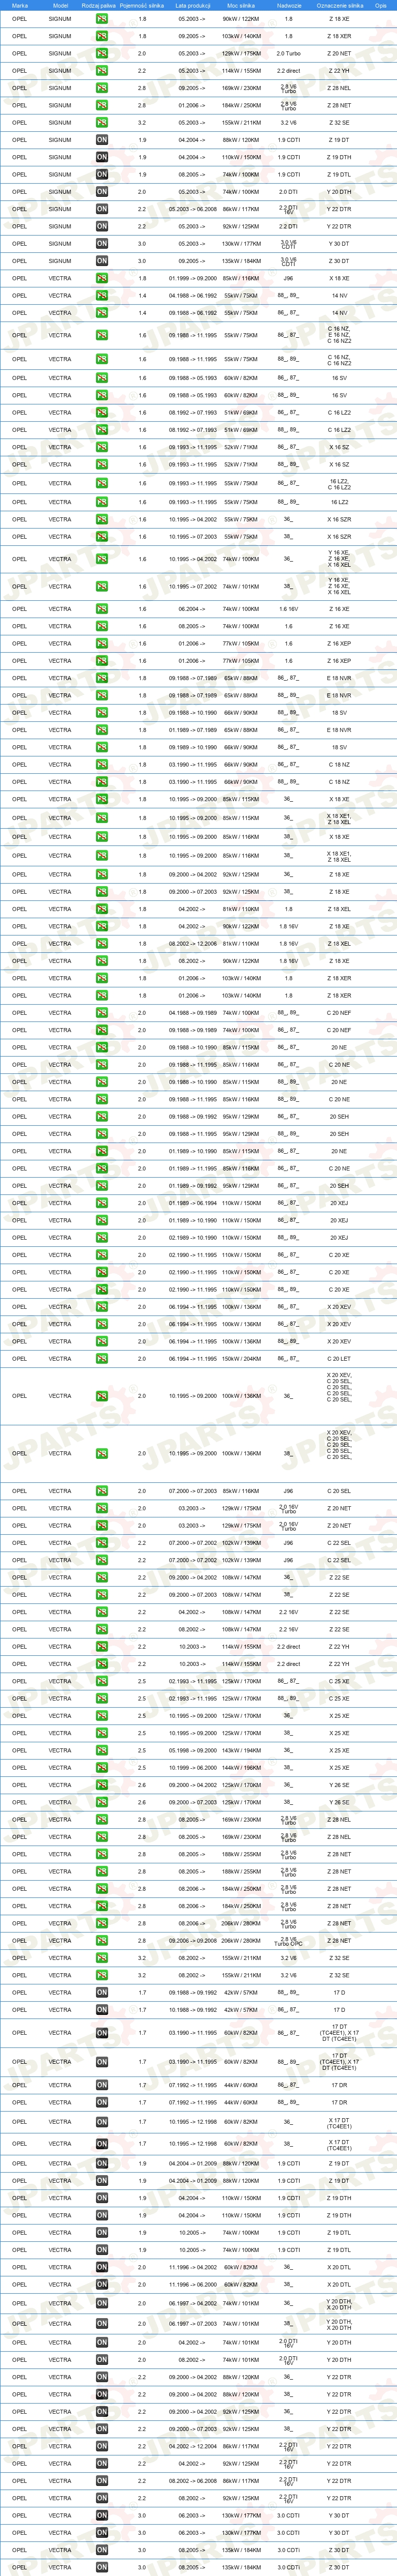Select the '2.2 direct' body cell in Signum row

(x=288, y=71)
